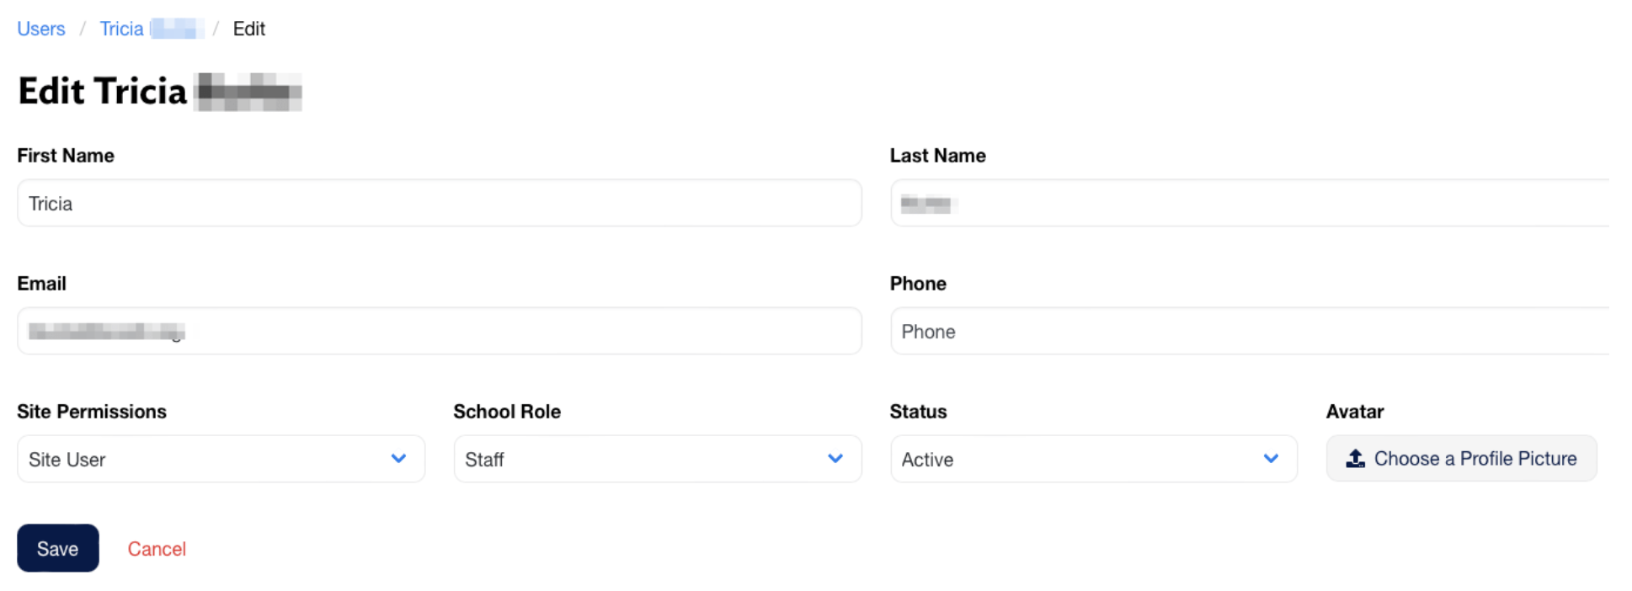
Task: Save the user changes
Action: pyautogui.click(x=58, y=548)
